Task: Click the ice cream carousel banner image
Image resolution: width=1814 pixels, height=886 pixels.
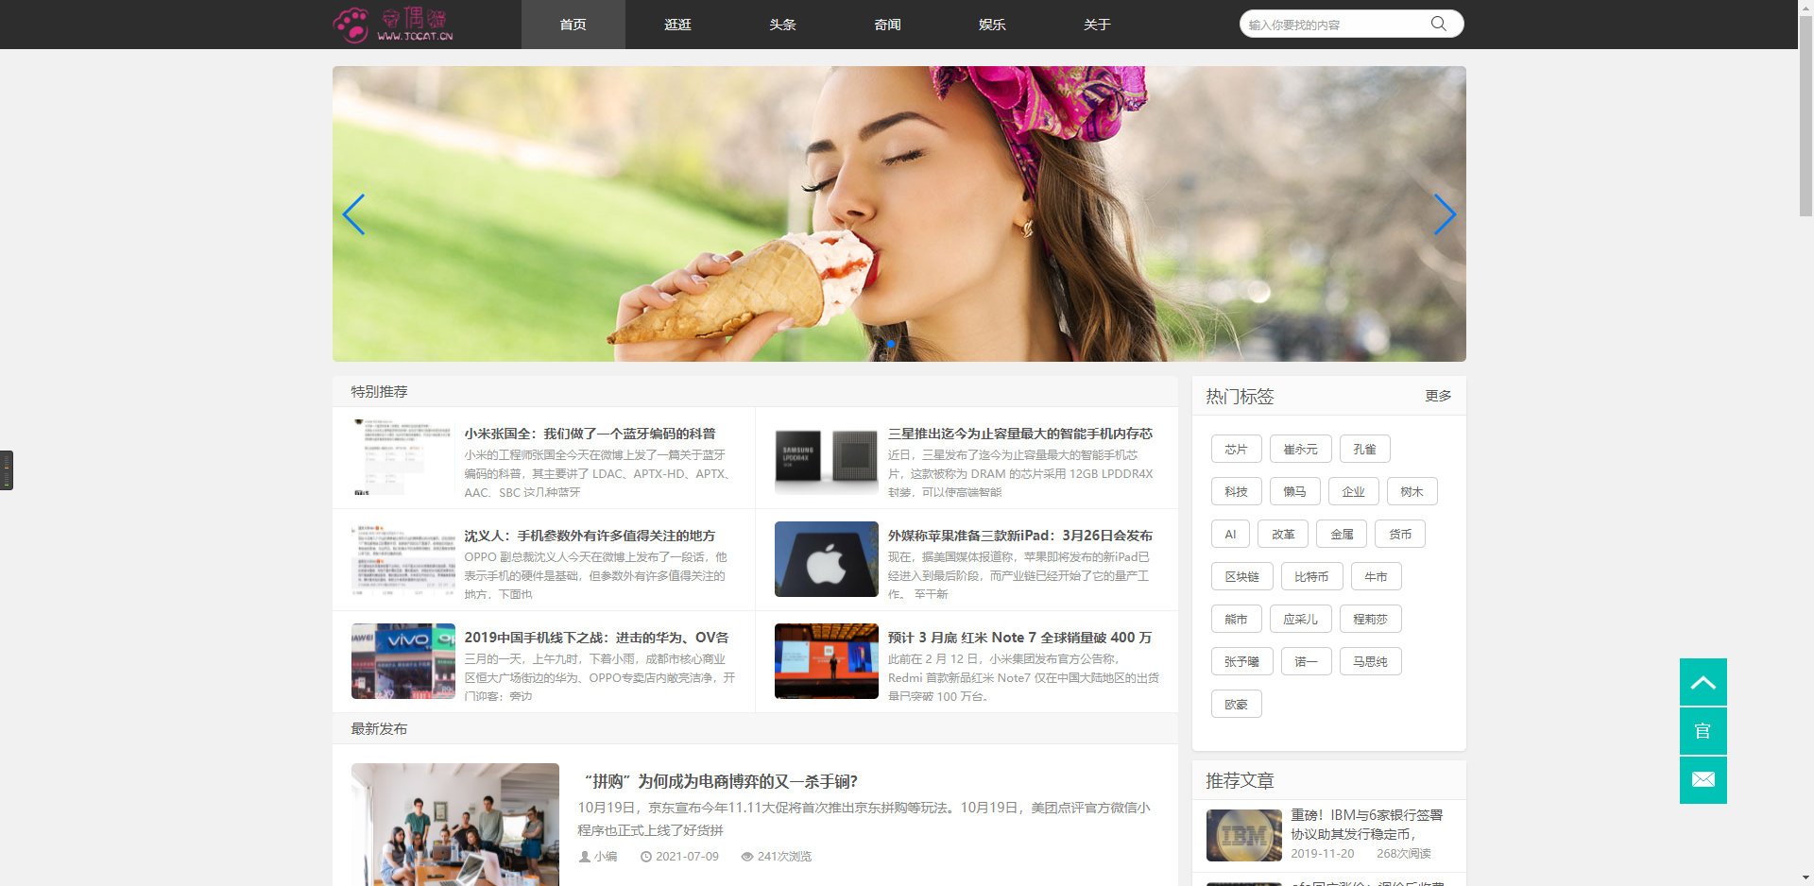Action: click(x=899, y=213)
